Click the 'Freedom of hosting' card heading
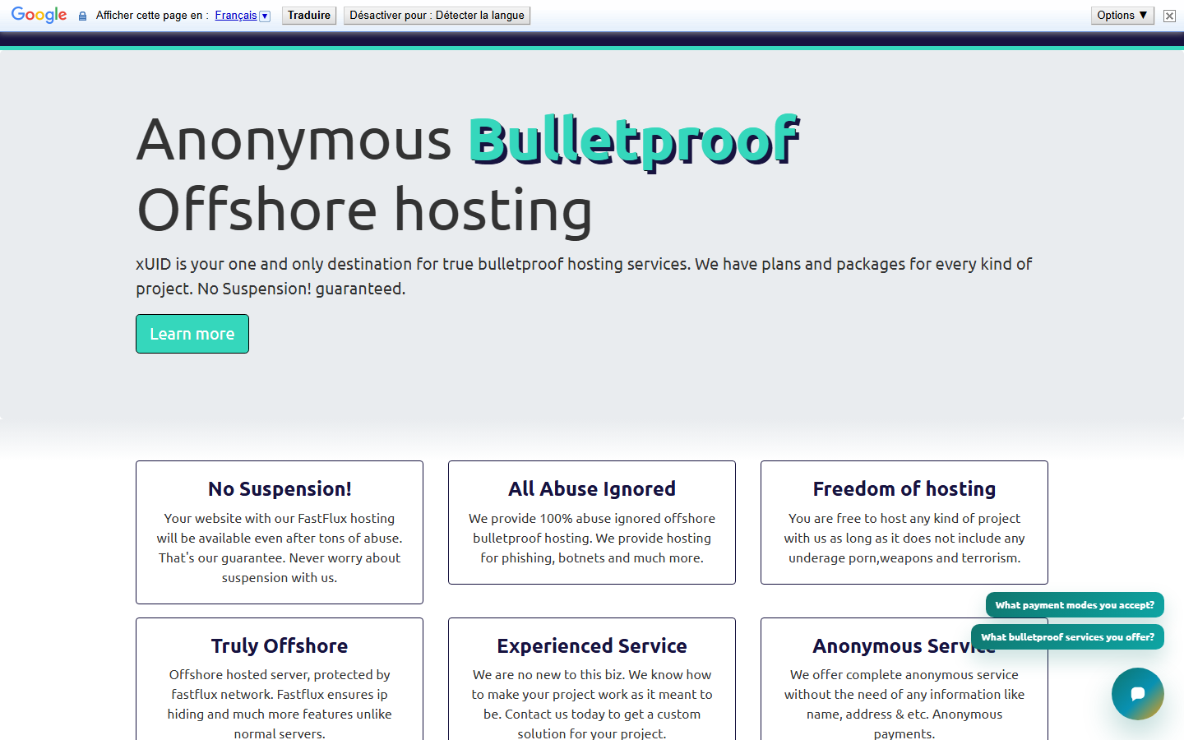The image size is (1184, 740). point(904,489)
